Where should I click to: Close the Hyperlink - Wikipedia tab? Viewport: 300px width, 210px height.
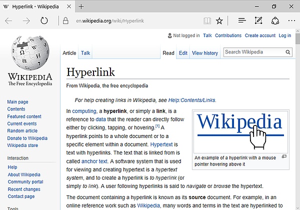pyautogui.click(x=67, y=6)
